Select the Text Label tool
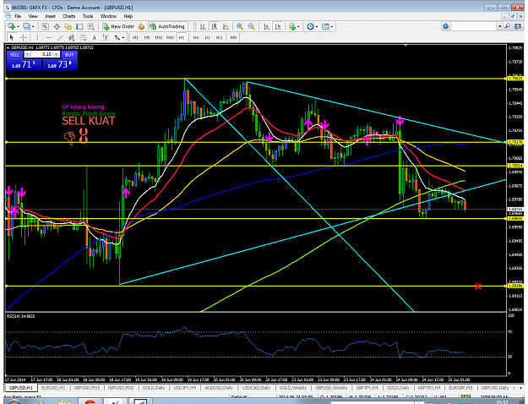Viewport: 528px width, 404px height. click(106, 37)
